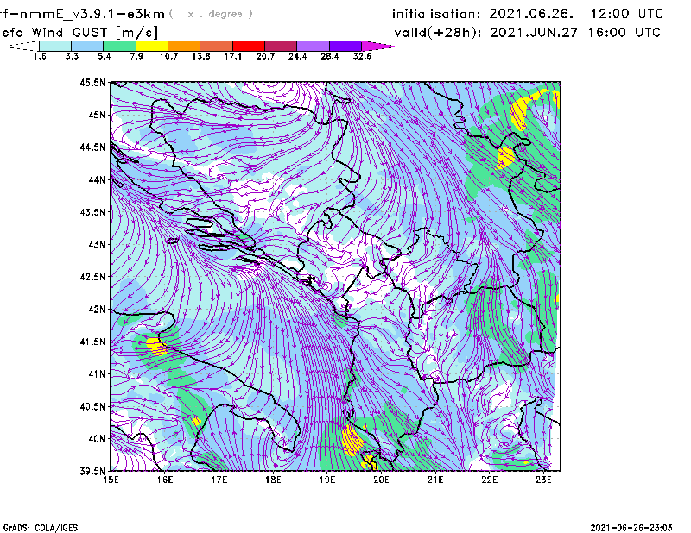Select the light purple legend swatch

tap(313, 46)
